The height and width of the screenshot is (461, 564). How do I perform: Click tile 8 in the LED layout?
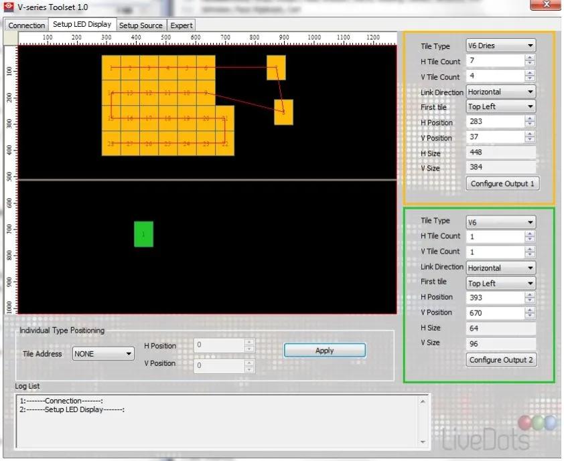pyautogui.click(x=283, y=112)
